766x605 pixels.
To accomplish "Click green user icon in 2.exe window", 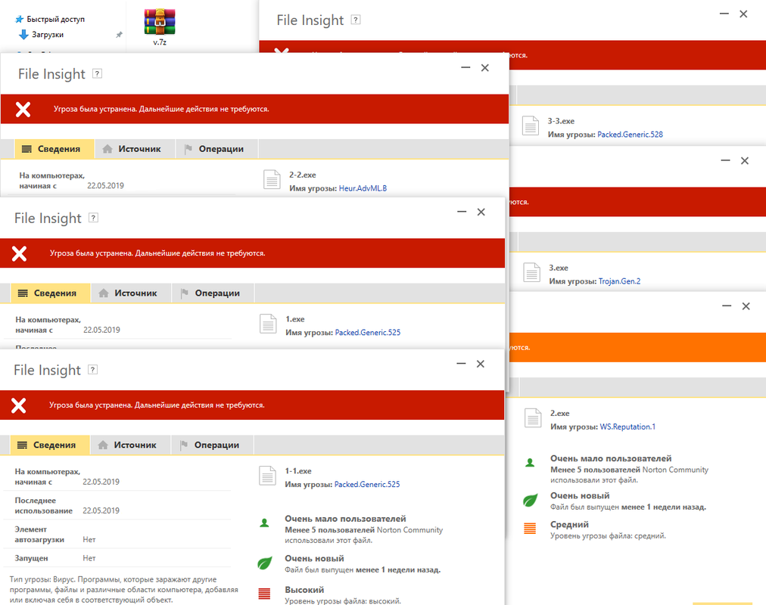I will point(530,463).
